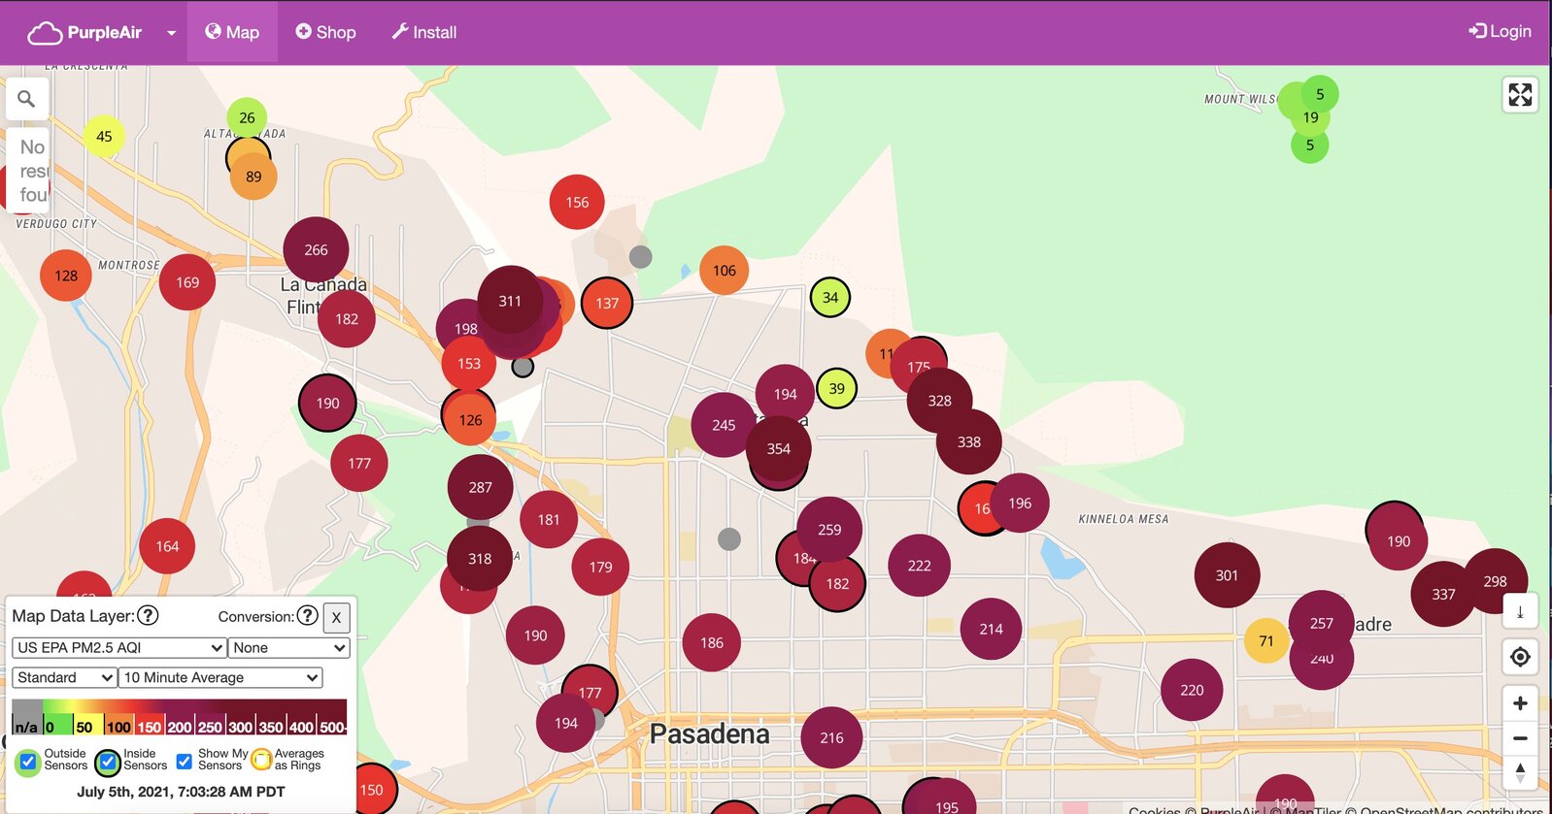This screenshot has height=814, width=1552.
Task: Select sensor marker reading 222
Action: (919, 566)
